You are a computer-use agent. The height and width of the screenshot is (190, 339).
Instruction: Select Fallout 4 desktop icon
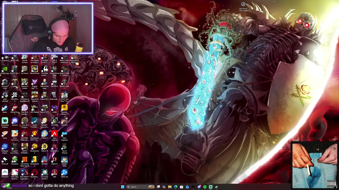click(44, 135)
